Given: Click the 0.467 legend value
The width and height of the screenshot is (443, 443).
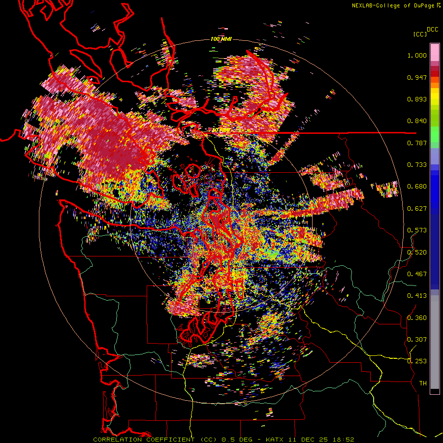Looking at the screenshot, I should tap(417, 274).
